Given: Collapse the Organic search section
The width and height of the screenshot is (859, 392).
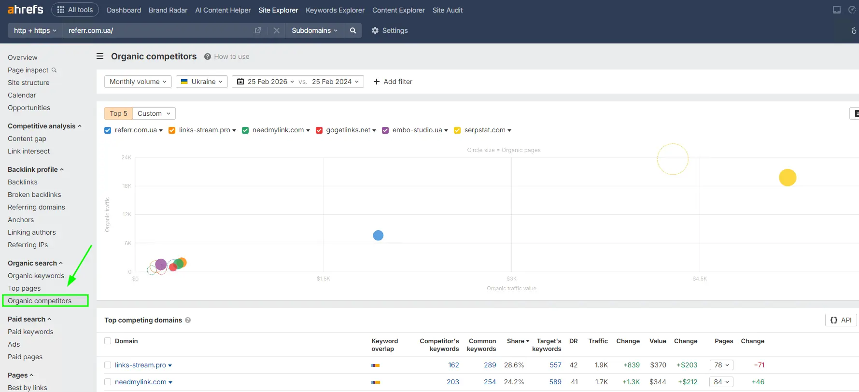Looking at the screenshot, I should pos(35,263).
